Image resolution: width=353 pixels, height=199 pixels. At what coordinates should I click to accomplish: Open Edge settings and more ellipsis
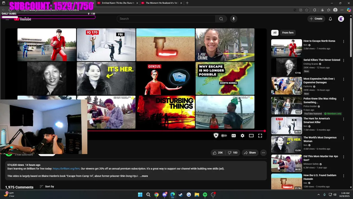click(342, 10)
